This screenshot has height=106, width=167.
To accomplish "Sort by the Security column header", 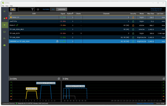I will click(x=133, y=14).
